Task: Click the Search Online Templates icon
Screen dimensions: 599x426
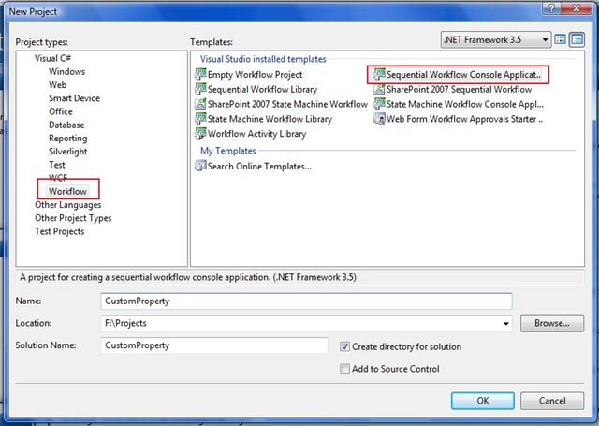Action: pyautogui.click(x=200, y=166)
